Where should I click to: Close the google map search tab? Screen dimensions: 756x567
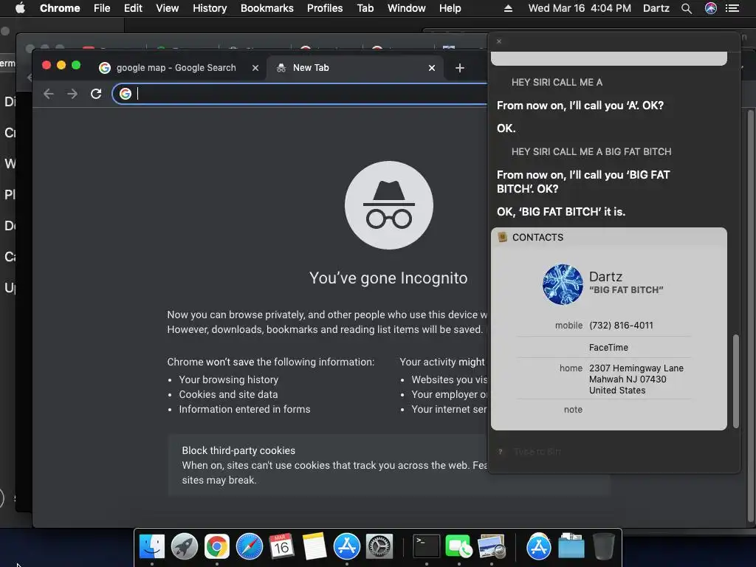(255, 68)
